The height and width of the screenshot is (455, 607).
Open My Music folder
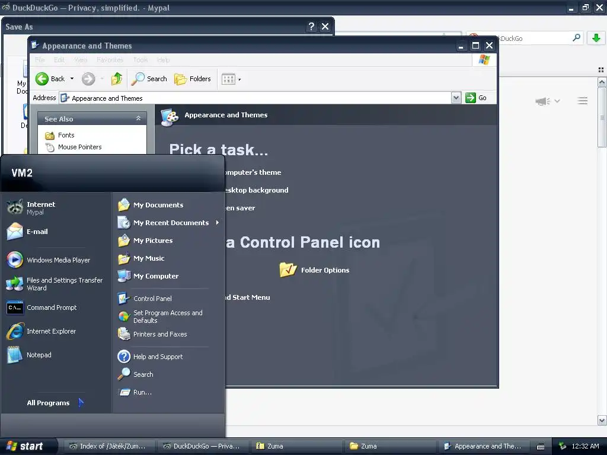(141, 258)
